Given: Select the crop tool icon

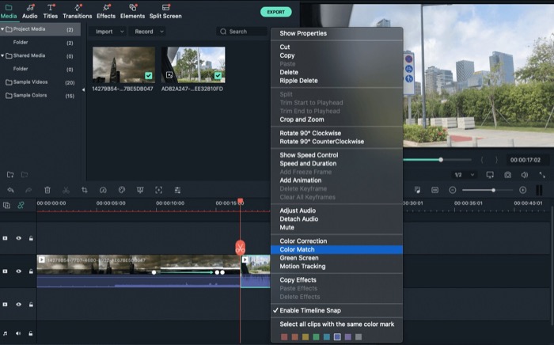Looking at the screenshot, I should [x=85, y=190].
